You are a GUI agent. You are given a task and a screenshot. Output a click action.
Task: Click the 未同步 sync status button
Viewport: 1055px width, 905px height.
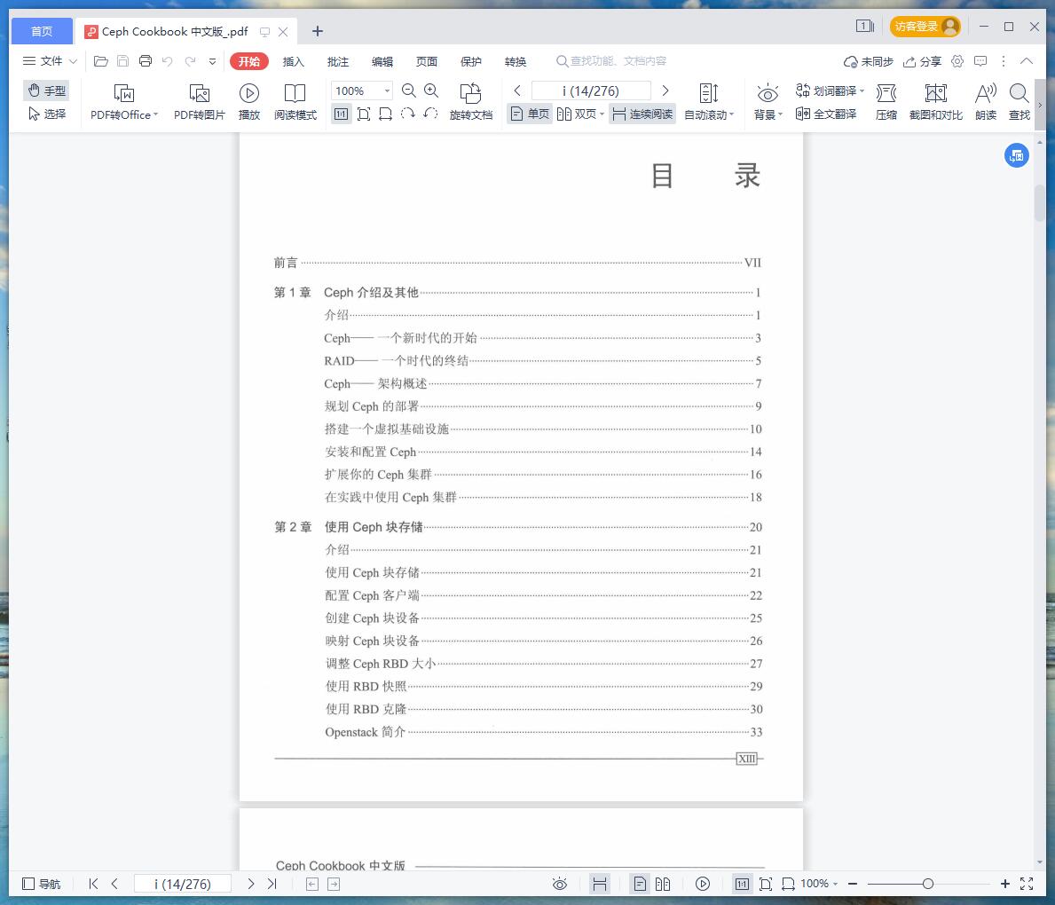(x=869, y=61)
